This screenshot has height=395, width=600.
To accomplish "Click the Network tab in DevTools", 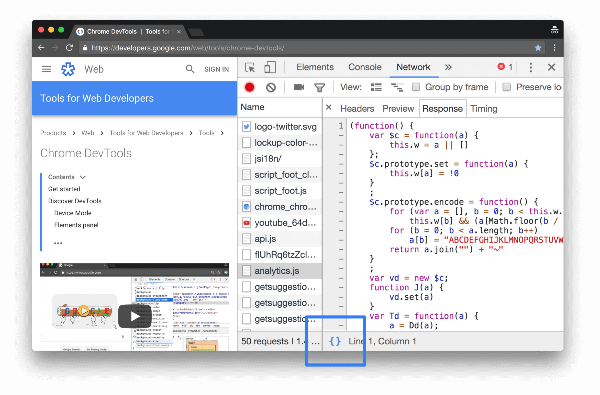I will tap(413, 67).
